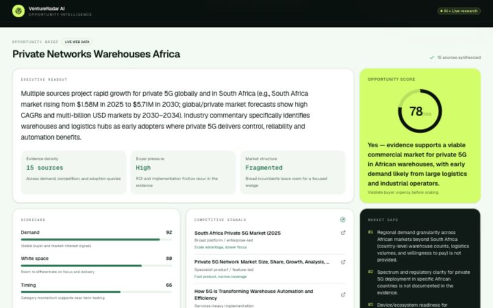Click Fast product, narrow coverage tag
This screenshot has height=308, width=493.
tap(220, 277)
